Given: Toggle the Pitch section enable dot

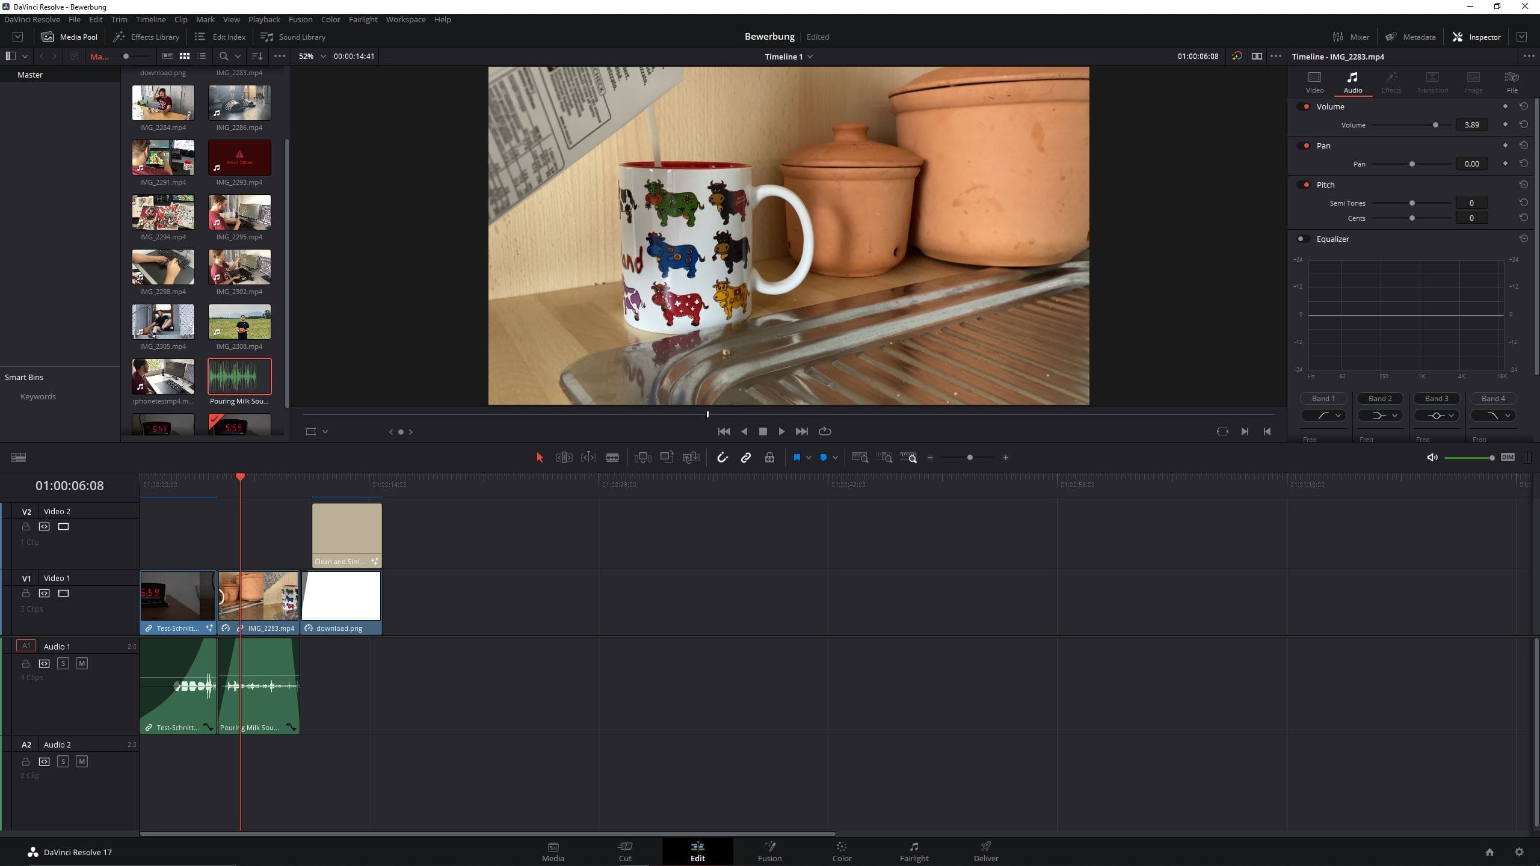Looking at the screenshot, I should (x=1304, y=185).
